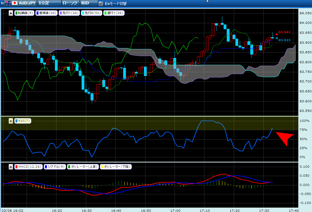Open the BID price type dropdown
The width and height of the screenshot is (312, 212).
pyautogui.click(x=89, y=3)
